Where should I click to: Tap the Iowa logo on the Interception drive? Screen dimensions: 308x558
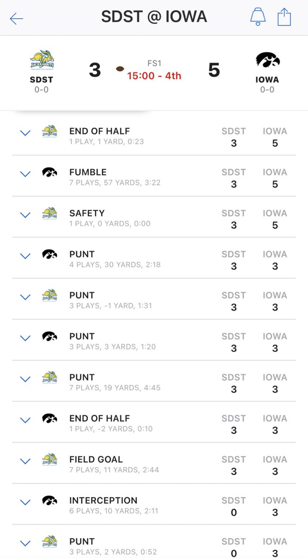click(x=49, y=500)
